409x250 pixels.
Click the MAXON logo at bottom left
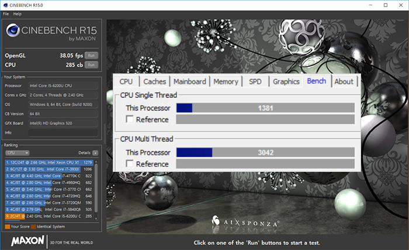[27, 241]
